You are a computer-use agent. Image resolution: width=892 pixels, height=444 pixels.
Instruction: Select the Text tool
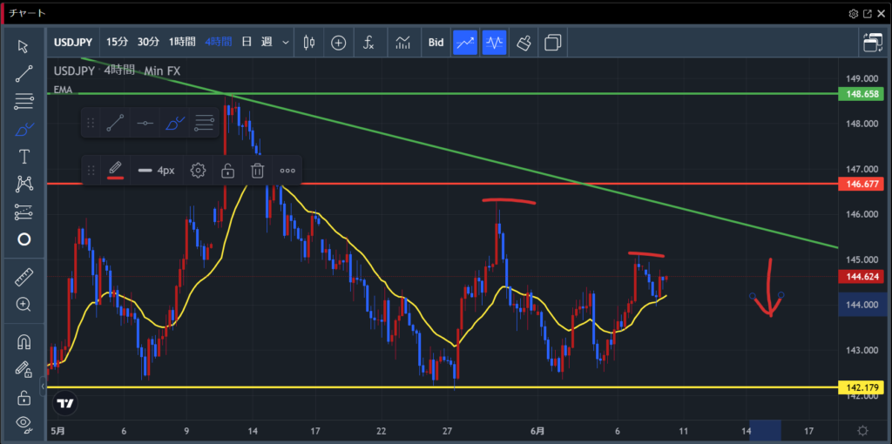24,157
